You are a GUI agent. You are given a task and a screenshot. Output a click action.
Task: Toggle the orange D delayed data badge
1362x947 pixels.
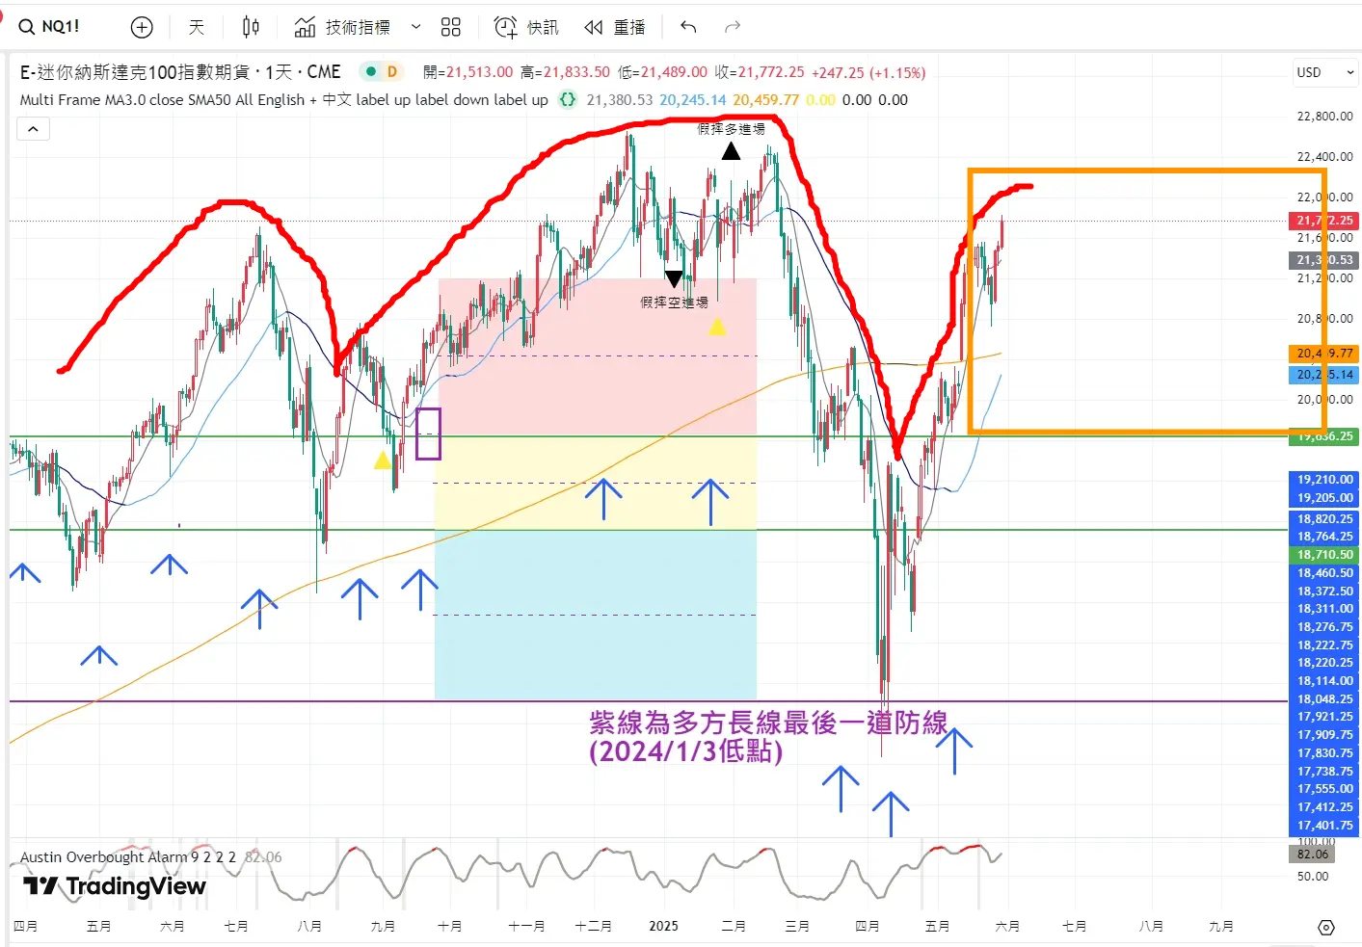pos(392,71)
